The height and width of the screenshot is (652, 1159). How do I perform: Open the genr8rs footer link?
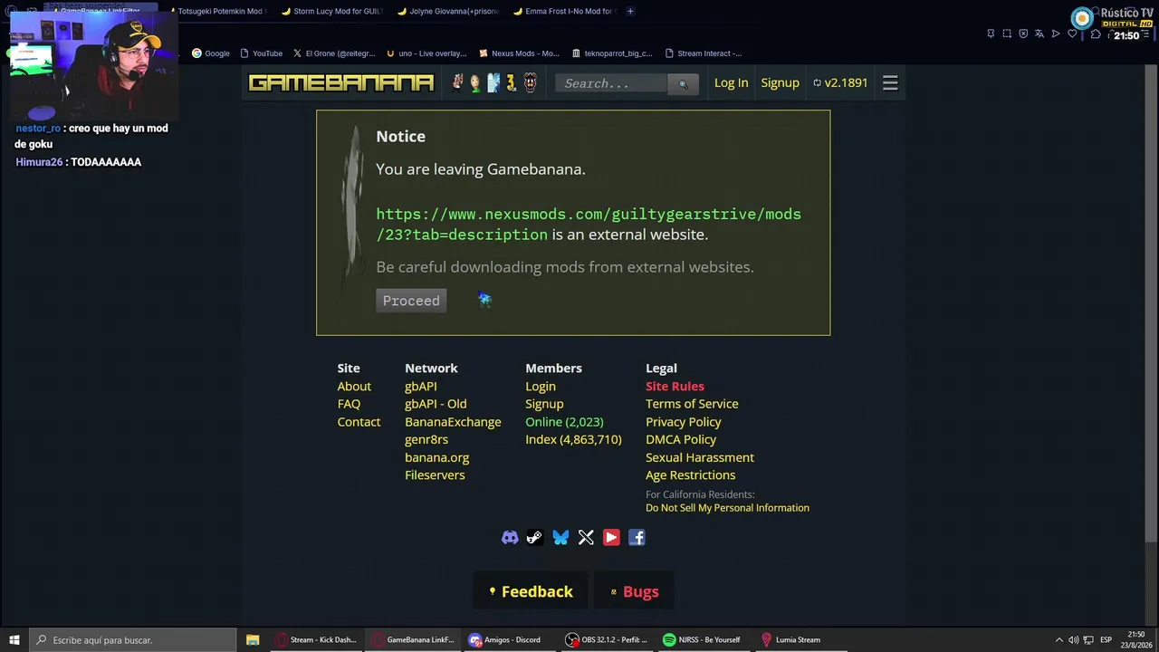coord(426,439)
